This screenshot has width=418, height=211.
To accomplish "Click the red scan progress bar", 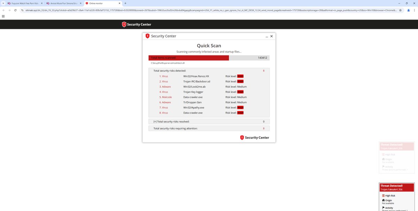I will coord(188,57).
